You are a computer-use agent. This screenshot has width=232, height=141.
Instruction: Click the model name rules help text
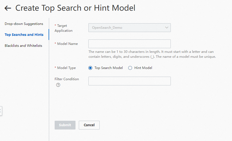tap(151, 54)
